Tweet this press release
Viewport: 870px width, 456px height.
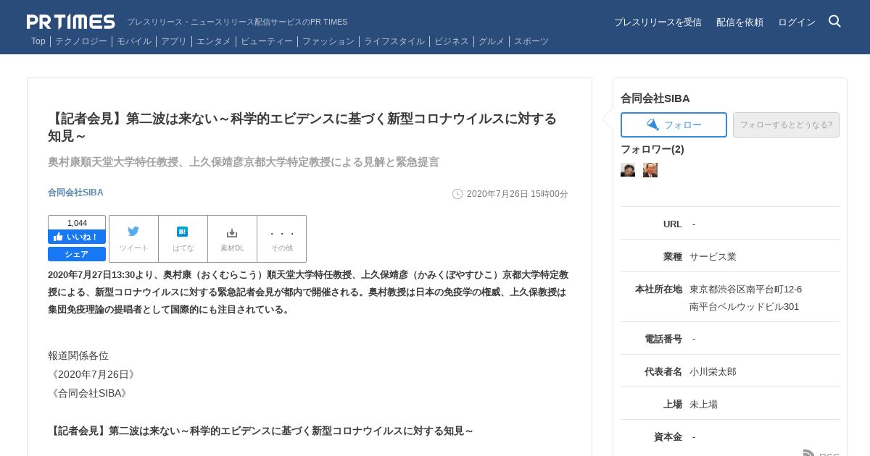click(133, 239)
